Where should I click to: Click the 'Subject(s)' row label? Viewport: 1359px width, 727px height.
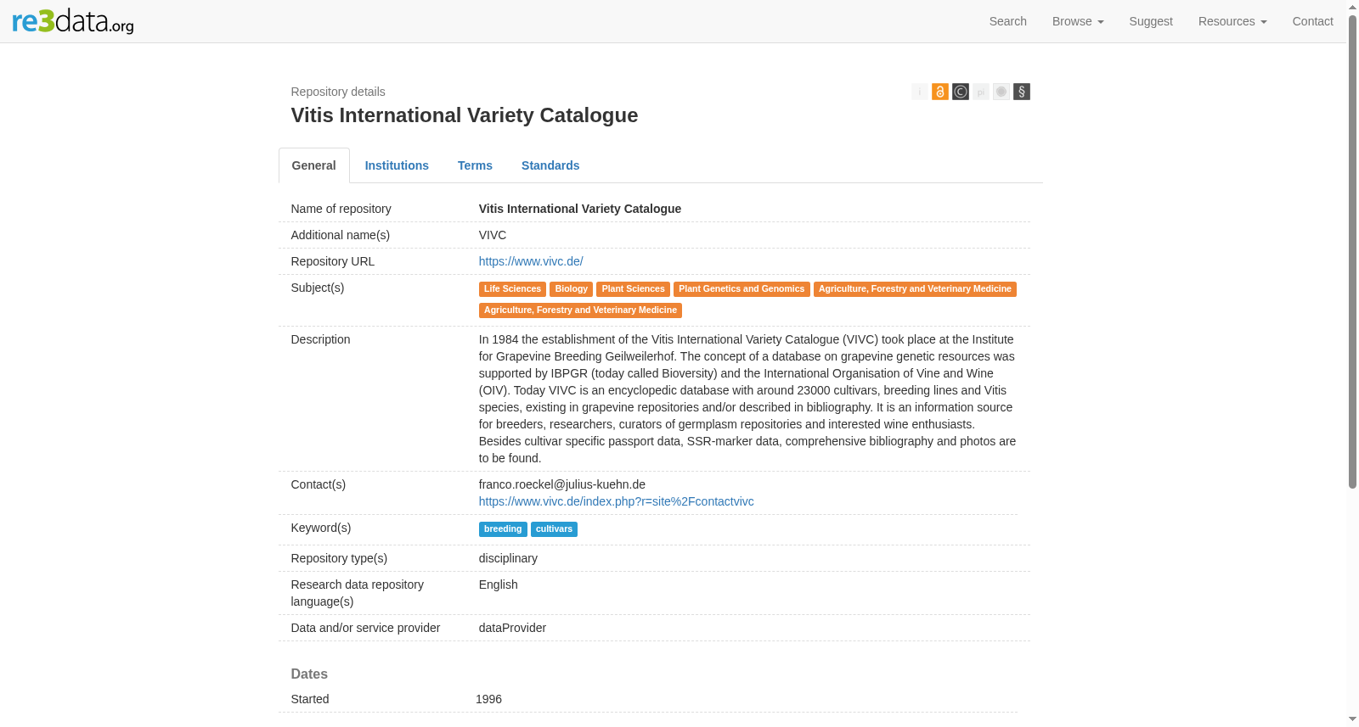318,288
